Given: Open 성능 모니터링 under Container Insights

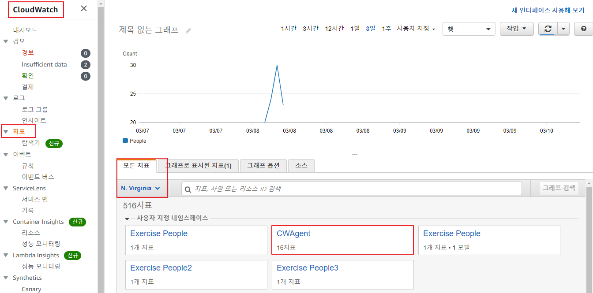Looking at the screenshot, I should coord(41,244).
